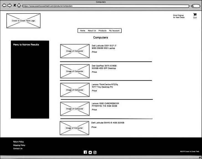Open Dell Latitude 3301 laptop listing
The height and width of the screenshot is (159, 202).
(104, 47)
